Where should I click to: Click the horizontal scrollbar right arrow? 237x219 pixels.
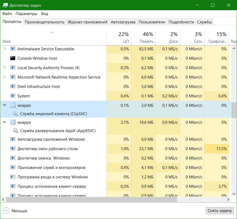(x=228, y=200)
